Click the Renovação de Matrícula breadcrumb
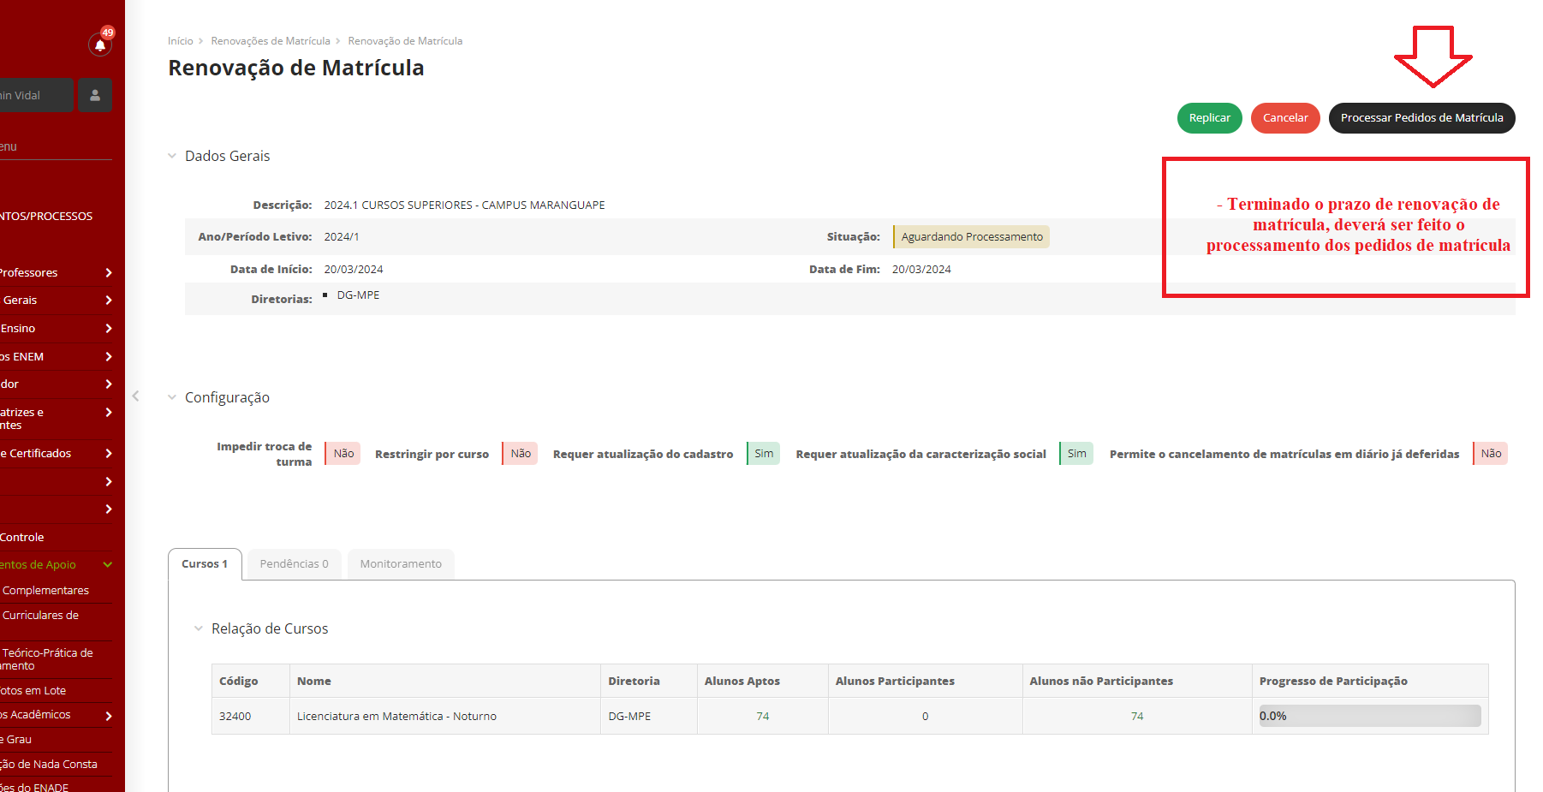This screenshot has width=1543, height=792. tap(405, 41)
